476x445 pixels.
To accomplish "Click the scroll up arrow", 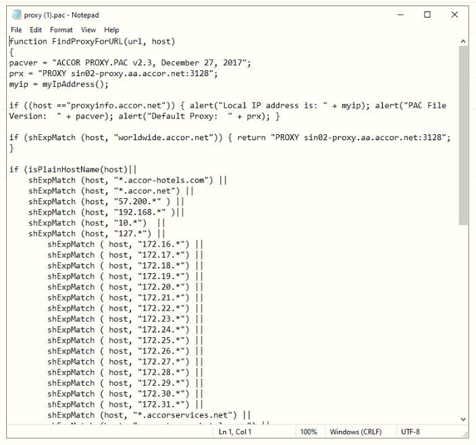I will click(463, 41).
